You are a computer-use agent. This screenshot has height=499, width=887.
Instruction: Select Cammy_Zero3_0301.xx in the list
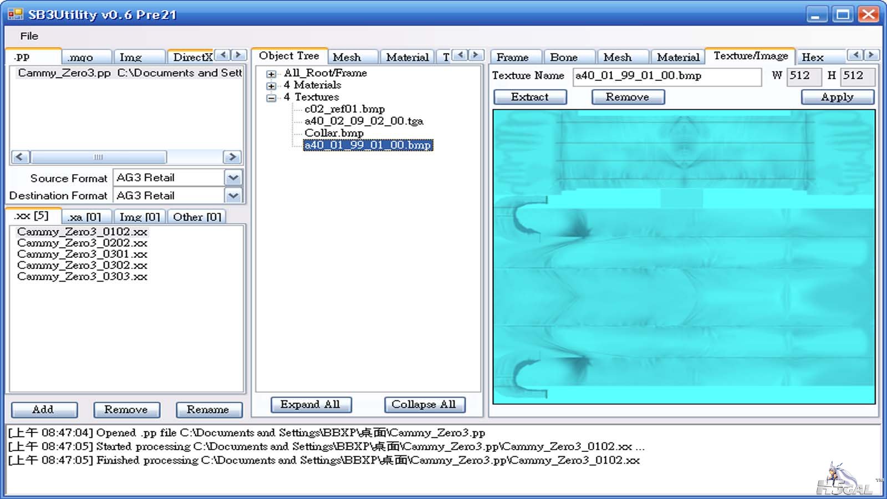[82, 254]
